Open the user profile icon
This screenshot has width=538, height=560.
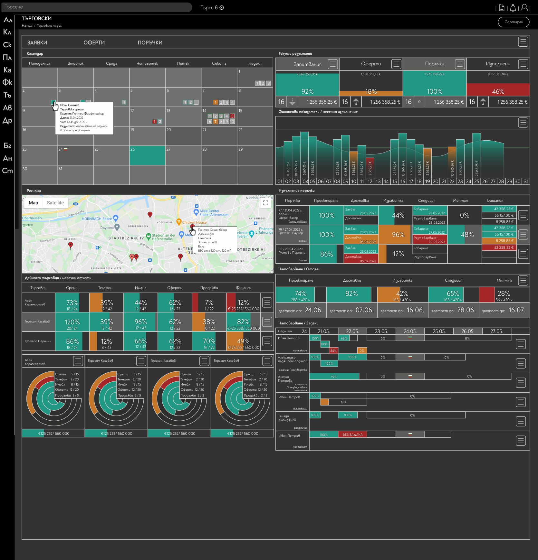[x=524, y=8]
